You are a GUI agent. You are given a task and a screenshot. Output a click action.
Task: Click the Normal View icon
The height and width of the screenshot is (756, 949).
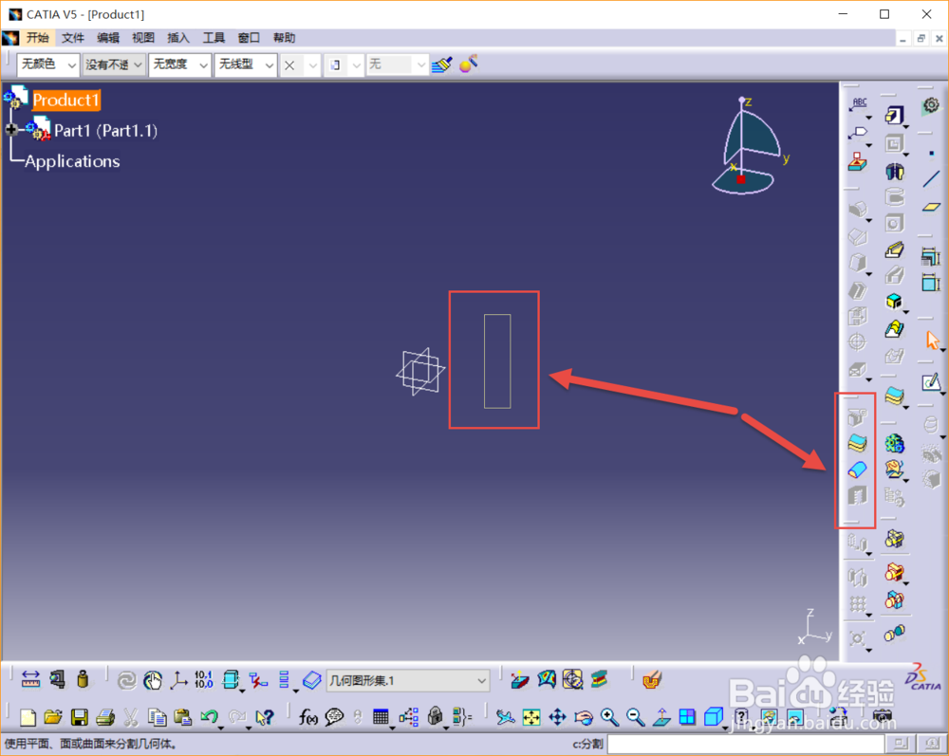tap(661, 717)
